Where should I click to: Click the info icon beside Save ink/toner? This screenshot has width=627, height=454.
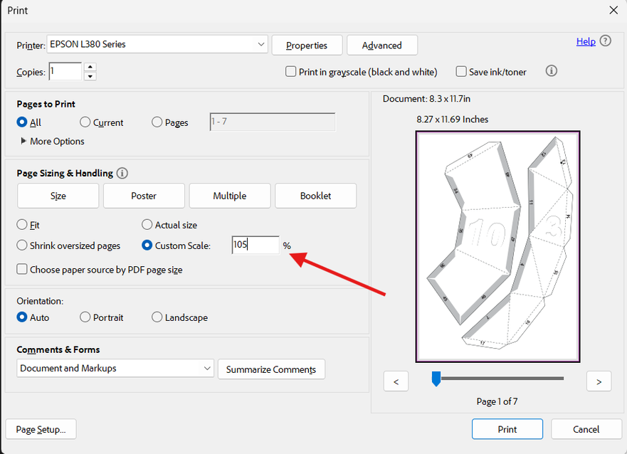coord(551,71)
